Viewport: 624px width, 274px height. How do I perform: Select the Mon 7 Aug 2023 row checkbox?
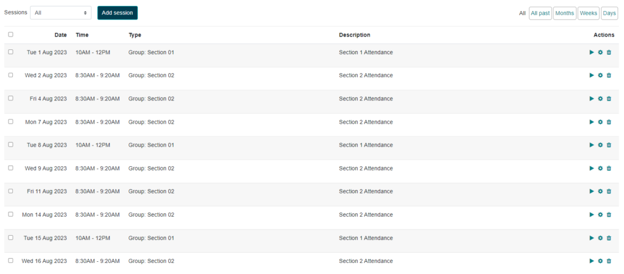tap(11, 121)
